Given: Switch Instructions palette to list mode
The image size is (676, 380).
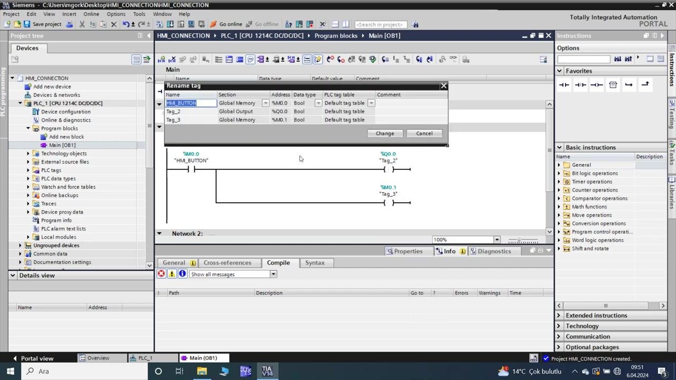Looking at the screenshot, I should click(661, 59).
